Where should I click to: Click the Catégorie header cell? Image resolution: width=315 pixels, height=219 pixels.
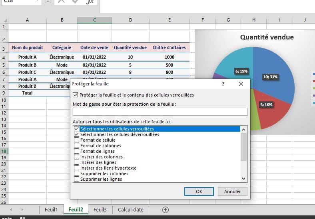click(62, 47)
